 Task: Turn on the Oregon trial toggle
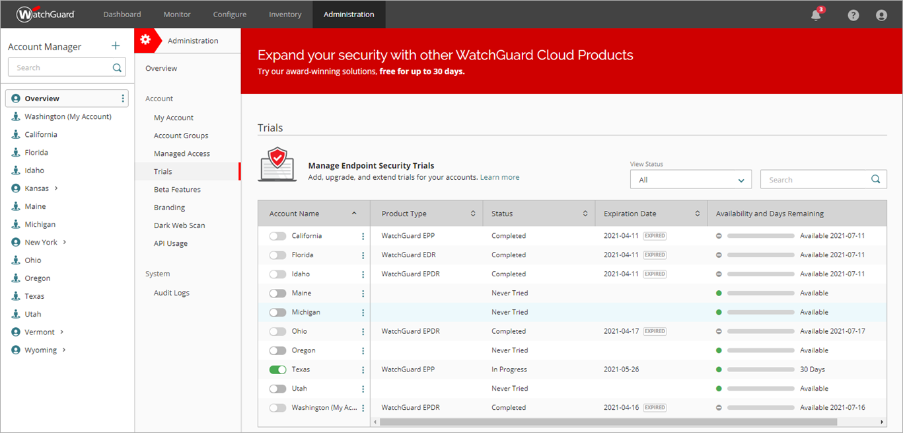(277, 350)
